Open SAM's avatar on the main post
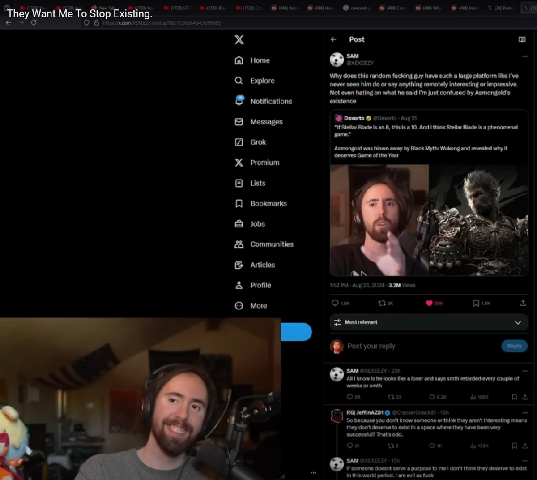The height and width of the screenshot is (480, 537). click(337, 59)
